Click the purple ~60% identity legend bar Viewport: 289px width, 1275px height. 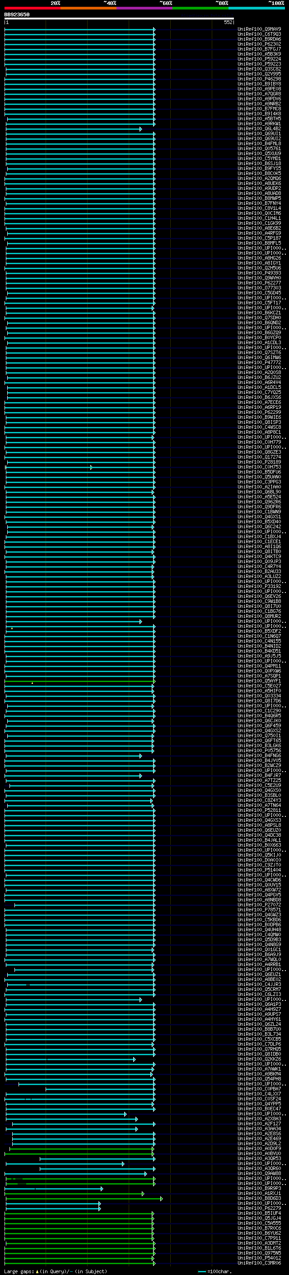point(144,9)
